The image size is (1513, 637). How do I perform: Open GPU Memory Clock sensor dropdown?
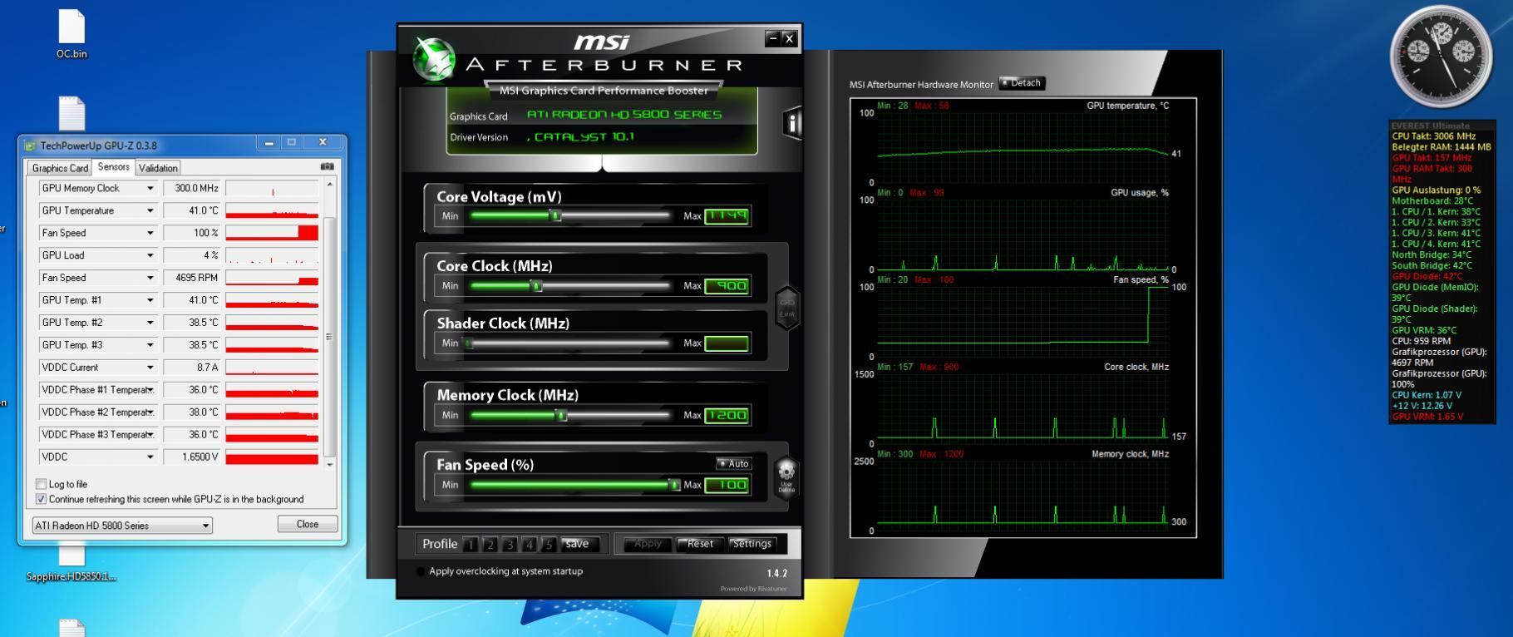[x=150, y=189]
